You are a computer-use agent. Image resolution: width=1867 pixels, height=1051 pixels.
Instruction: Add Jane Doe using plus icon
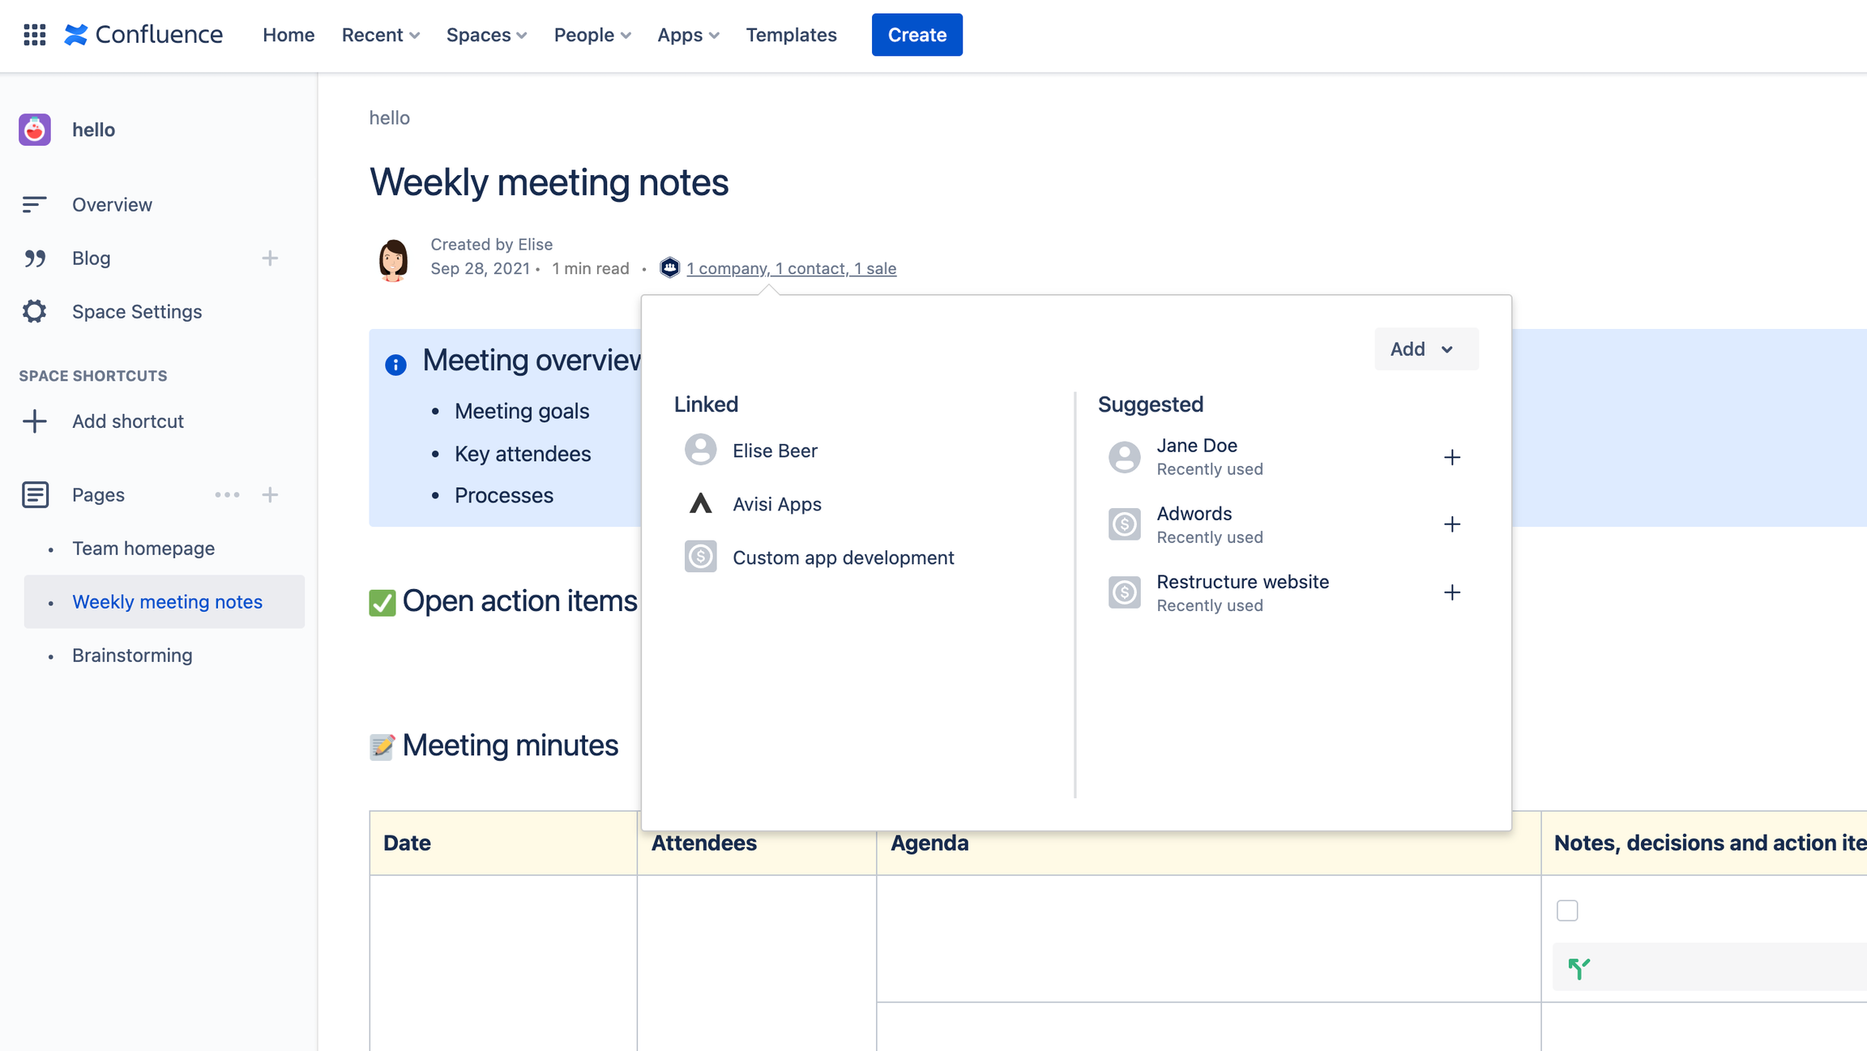[1451, 458]
